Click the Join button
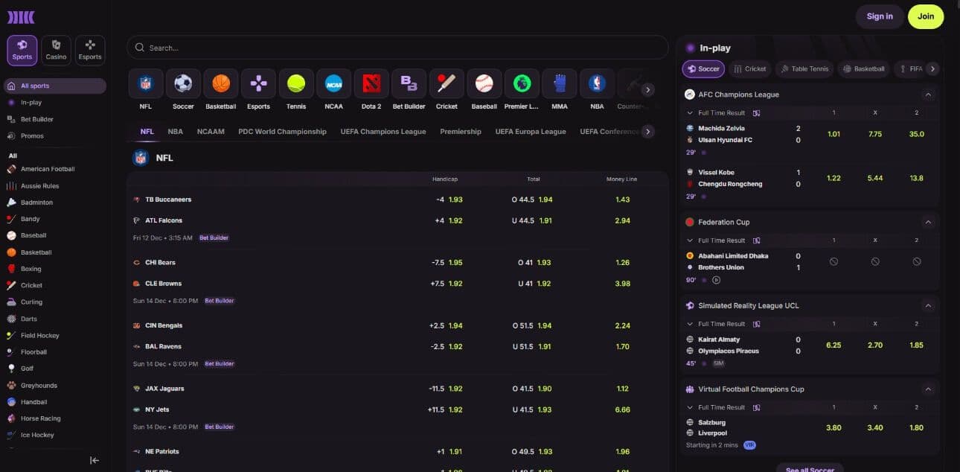The image size is (960, 472). coord(925,16)
